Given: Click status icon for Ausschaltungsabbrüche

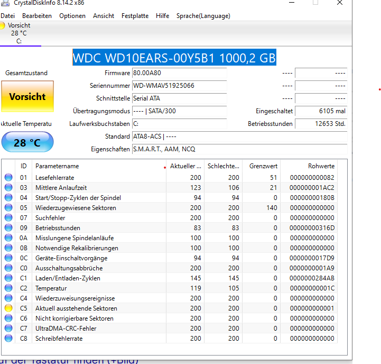Looking at the screenshot, I should click(x=8, y=268).
